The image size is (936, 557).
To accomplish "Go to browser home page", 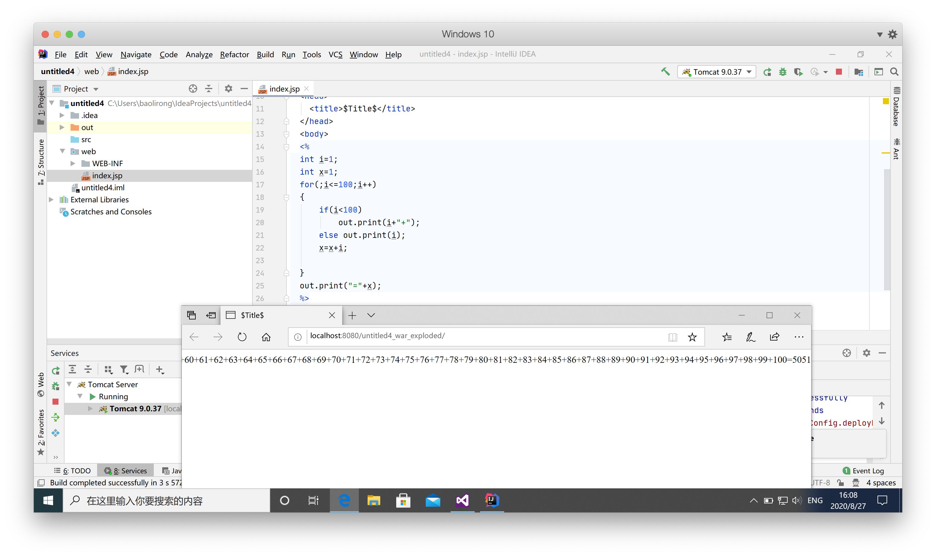I will [x=266, y=337].
